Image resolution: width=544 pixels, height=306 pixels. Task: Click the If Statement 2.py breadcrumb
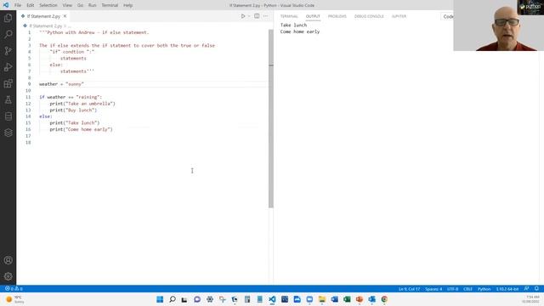pyautogui.click(x=45, y=26)
